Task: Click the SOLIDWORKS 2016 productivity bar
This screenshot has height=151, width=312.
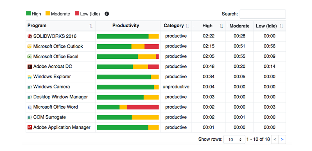Action: 128,36
